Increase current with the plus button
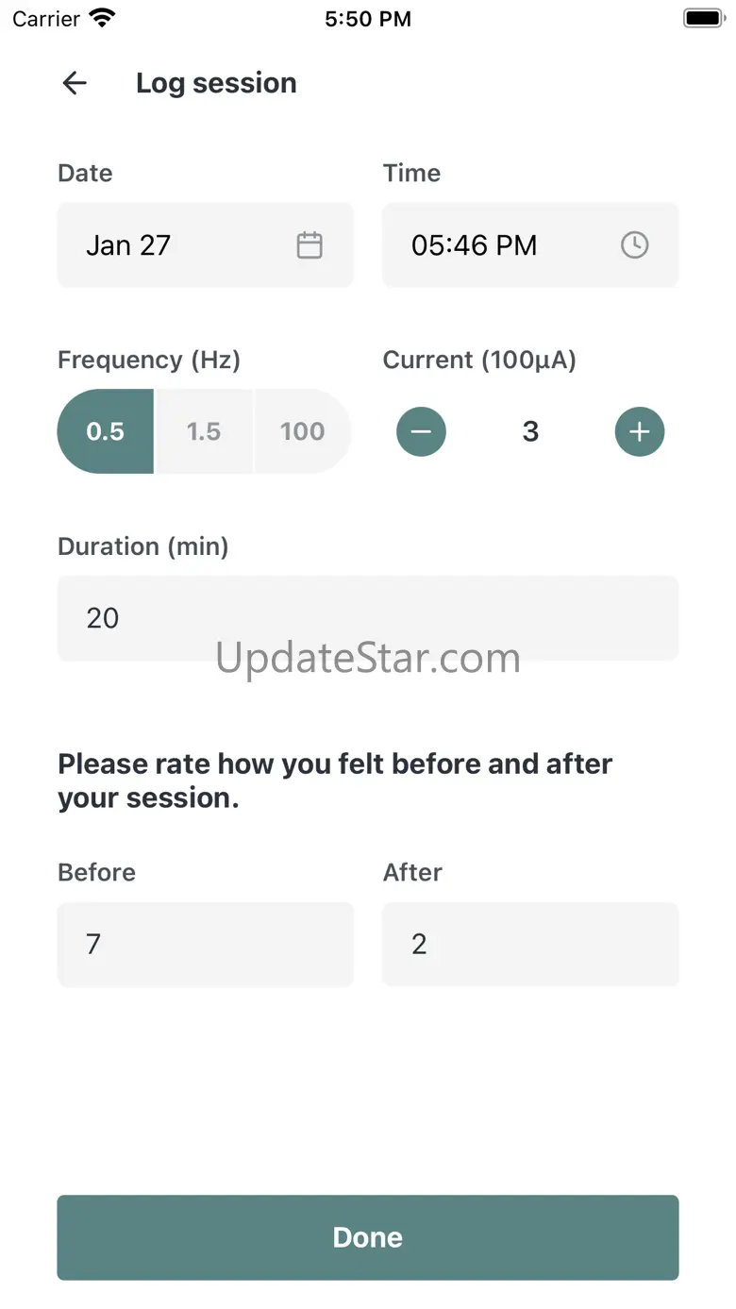This screenshot has height=1309, width=736. click(x=640, y=431)
